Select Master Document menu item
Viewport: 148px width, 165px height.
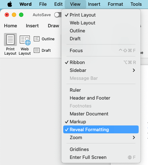101,114
